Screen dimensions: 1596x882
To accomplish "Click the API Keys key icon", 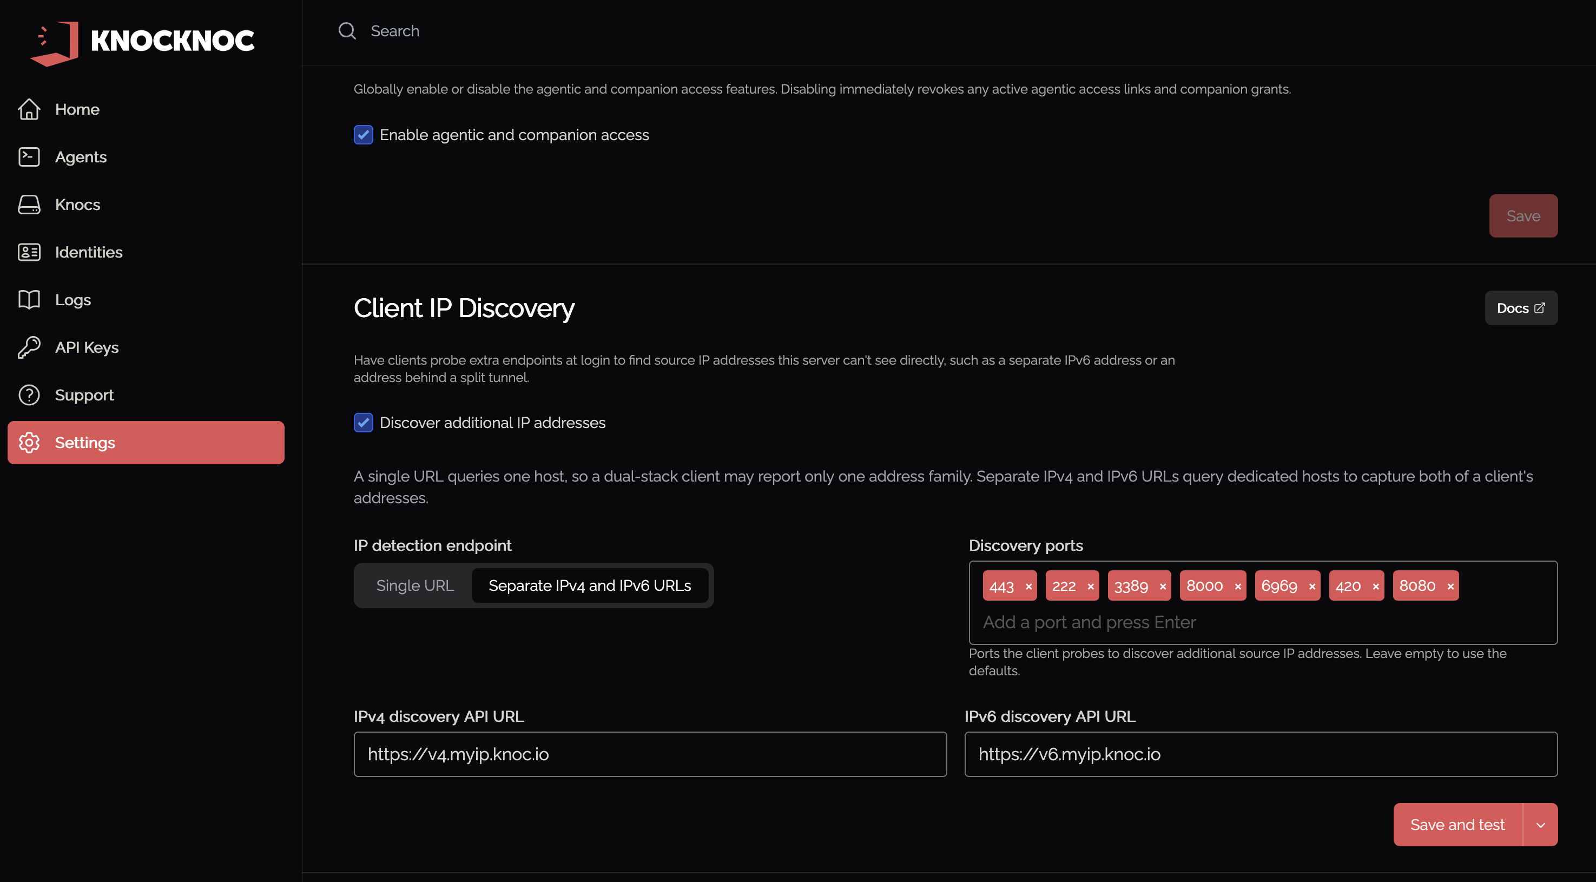I will tap(29, 348).
